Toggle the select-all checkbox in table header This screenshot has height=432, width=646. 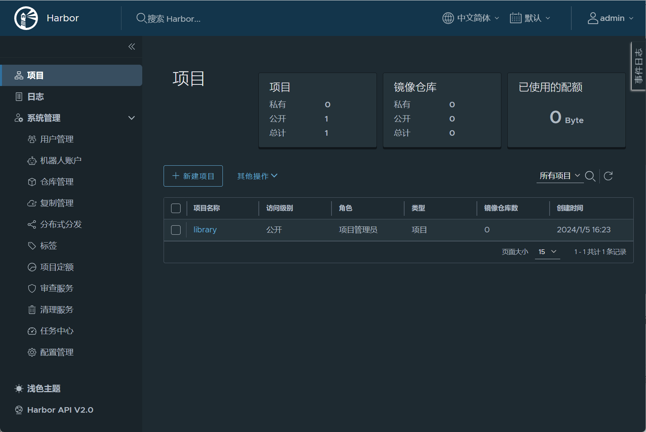pos(176,208)
